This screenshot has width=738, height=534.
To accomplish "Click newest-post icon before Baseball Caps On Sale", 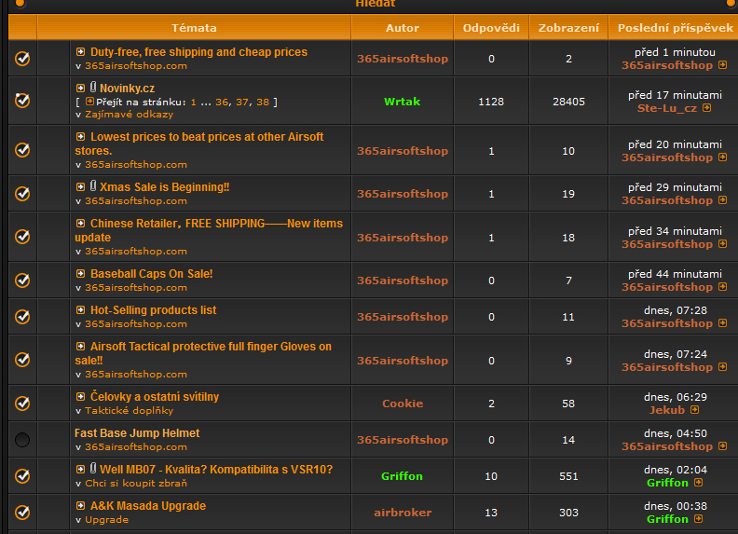I will (x=81, y=274).
